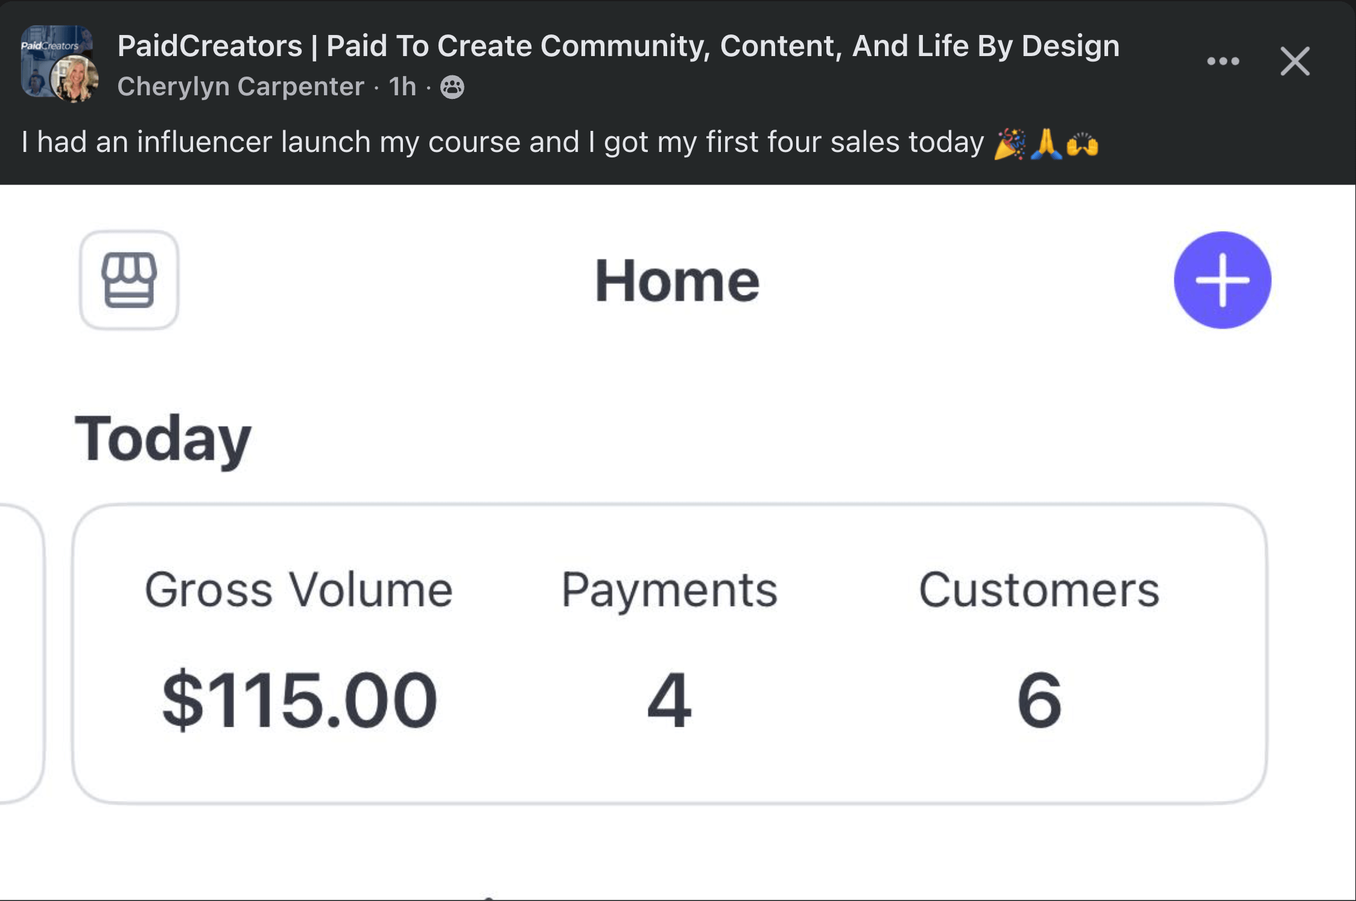Click the group privacy members icon
This screenshot has height=901, width=1356.
coord(452,87)
